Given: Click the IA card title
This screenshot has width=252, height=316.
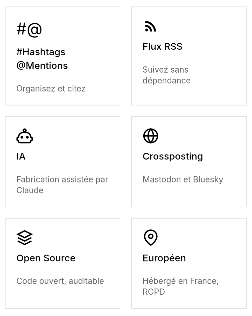Looking at the screenshot, I should tap(21, 156).
